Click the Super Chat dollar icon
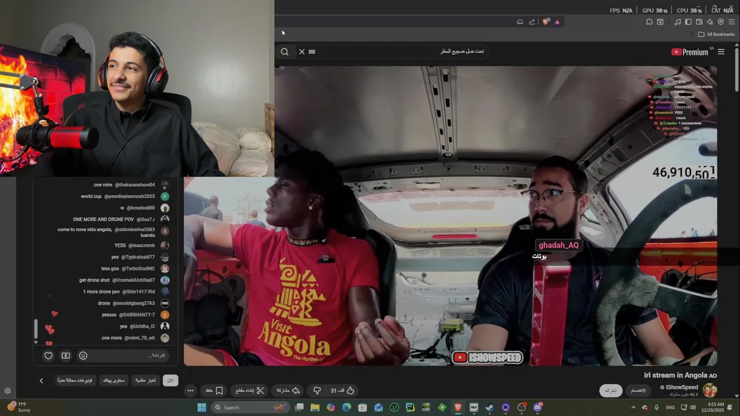 tap(66, 356)
